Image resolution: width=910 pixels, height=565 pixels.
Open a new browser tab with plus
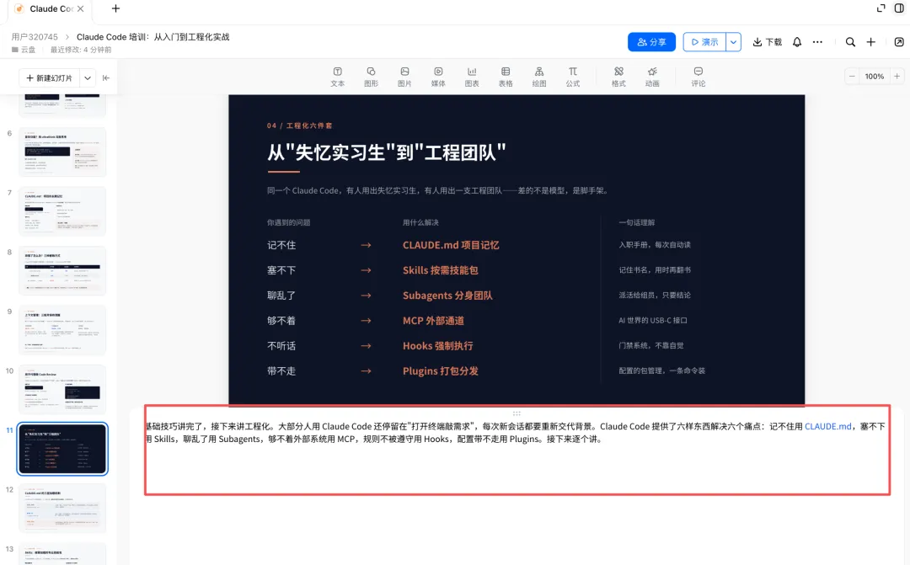[x=115, y=8]
